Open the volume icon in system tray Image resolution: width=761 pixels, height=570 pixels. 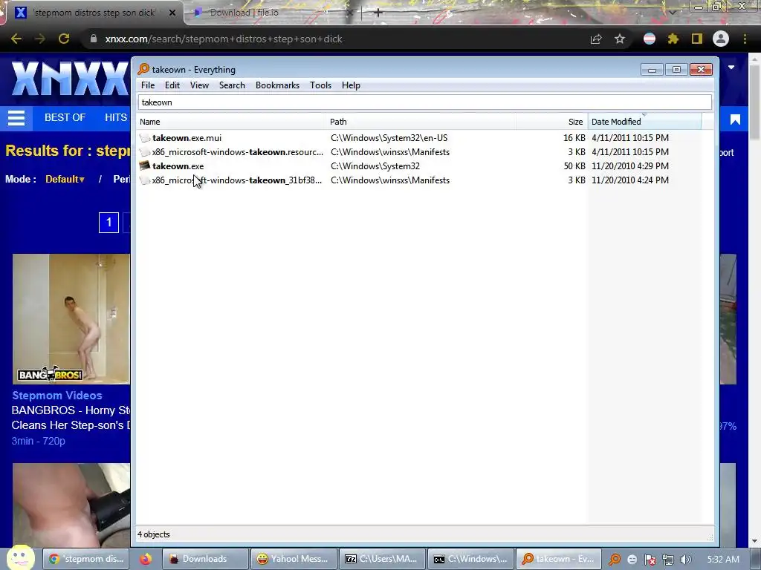(685, 560)
